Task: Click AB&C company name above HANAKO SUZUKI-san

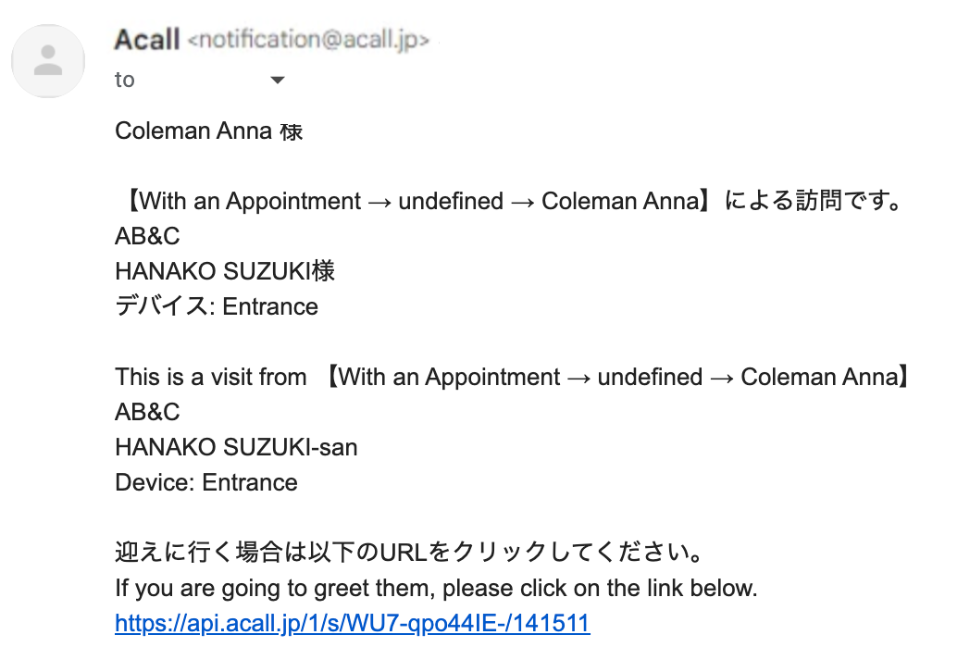Action: click(147, 412)
